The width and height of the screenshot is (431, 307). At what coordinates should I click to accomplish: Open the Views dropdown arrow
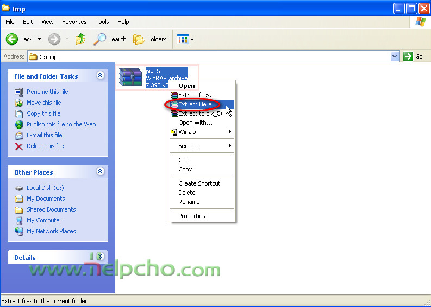(x=192, y=39)
